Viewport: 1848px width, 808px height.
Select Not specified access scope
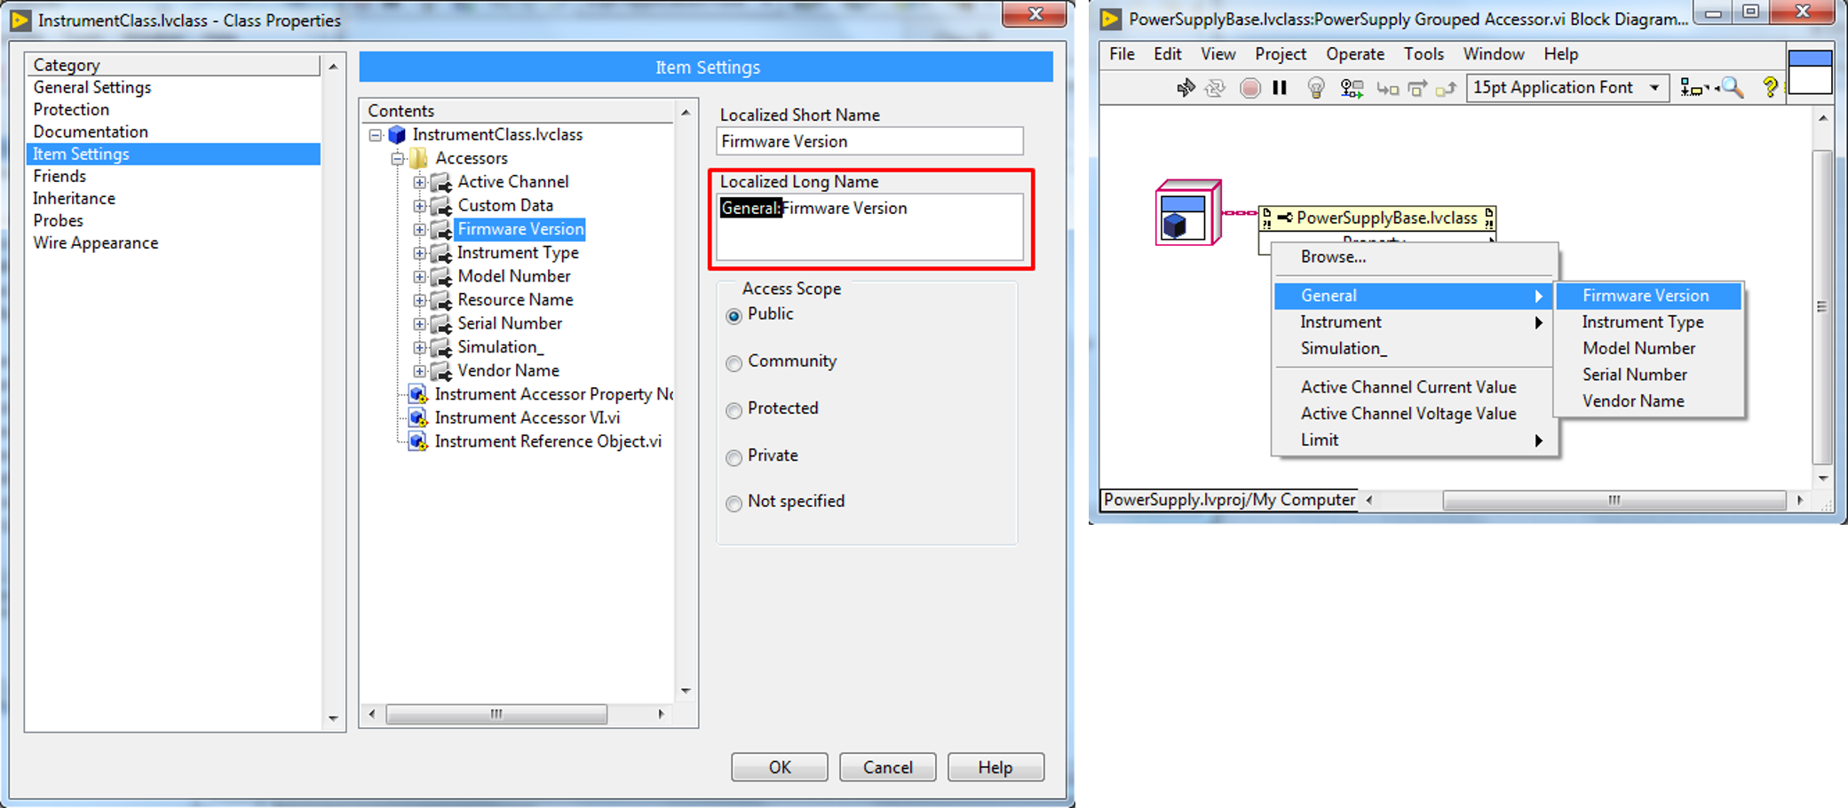[734, 503]
